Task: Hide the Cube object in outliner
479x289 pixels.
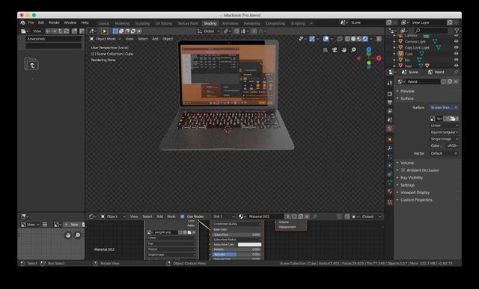Action: coord(456,54)
